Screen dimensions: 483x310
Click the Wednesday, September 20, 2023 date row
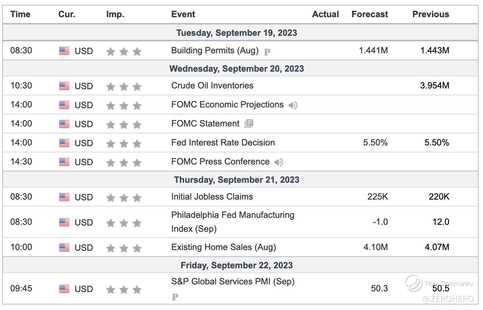[236, 69]
